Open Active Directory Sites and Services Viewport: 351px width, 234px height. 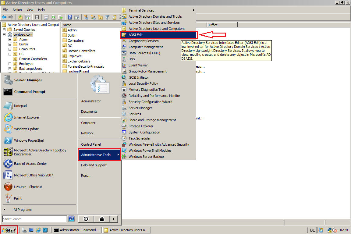tap(159, 23)
